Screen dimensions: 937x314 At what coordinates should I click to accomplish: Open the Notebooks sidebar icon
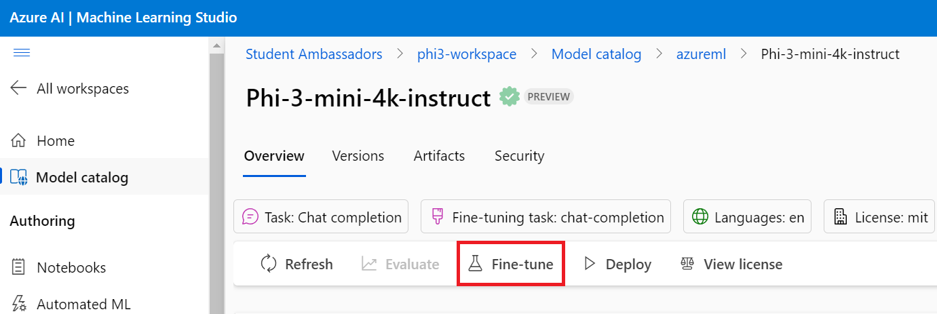click(19, 267)
